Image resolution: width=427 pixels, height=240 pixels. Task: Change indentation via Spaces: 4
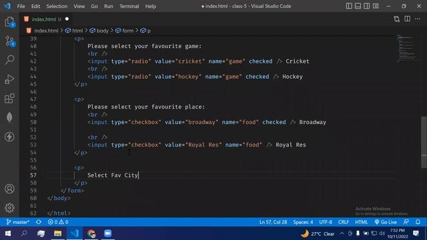click(303, 222)
